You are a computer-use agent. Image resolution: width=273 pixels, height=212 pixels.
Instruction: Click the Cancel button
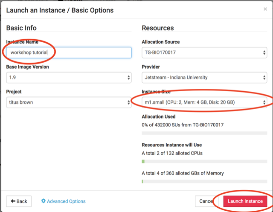pos(206,201)
